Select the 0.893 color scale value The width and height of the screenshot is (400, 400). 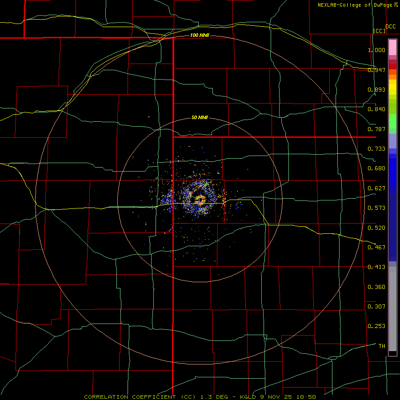[376, 89]
